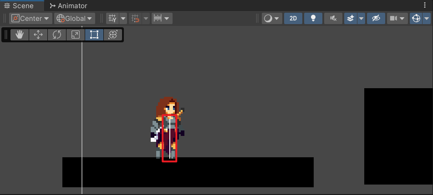Open the panel three-dot options menu
433x195 pixels.
[x=425, y=5]
